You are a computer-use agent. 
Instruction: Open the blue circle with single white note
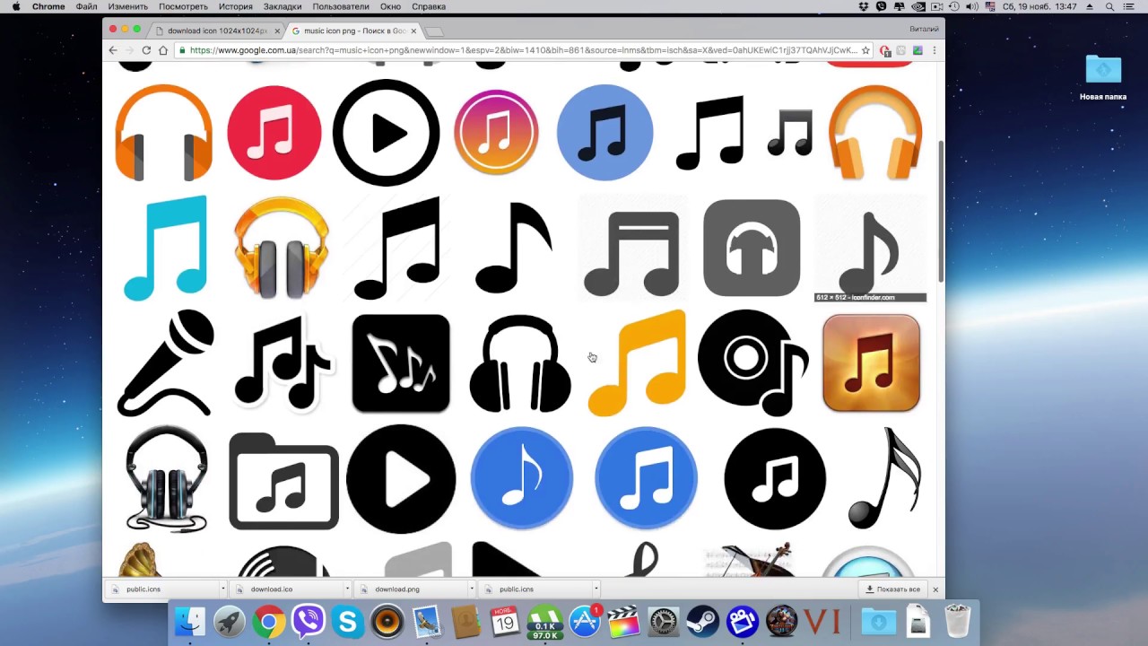coord(521,478)
